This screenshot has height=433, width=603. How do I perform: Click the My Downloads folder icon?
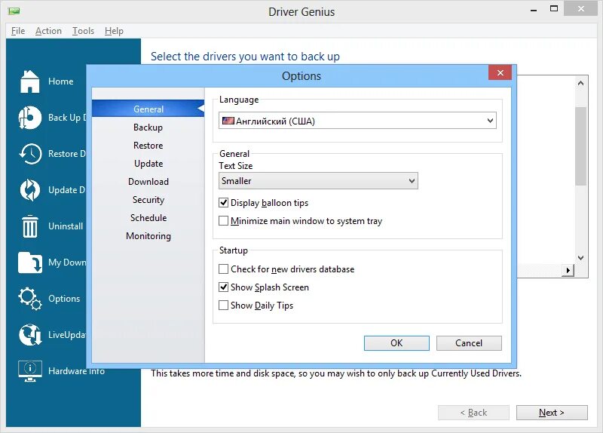pos(29,263)
